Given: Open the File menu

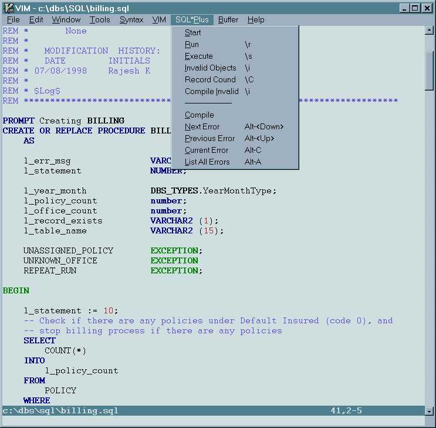Looking at the screenshot, I should pos(13,19).
